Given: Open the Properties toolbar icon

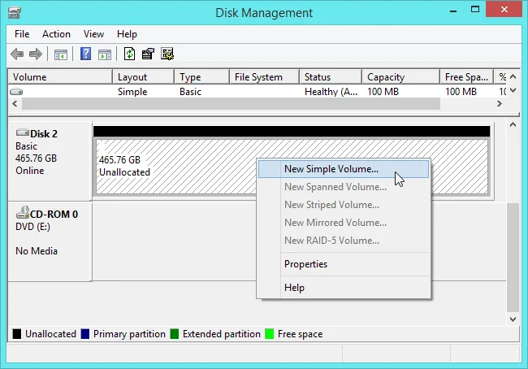Looking at the screenshot, I should click(x=148, y=54).
